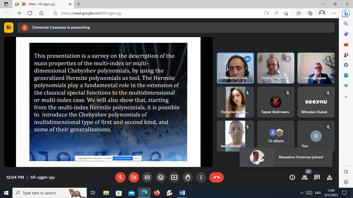Open Edge Settings and more menu

pos(334,13)
